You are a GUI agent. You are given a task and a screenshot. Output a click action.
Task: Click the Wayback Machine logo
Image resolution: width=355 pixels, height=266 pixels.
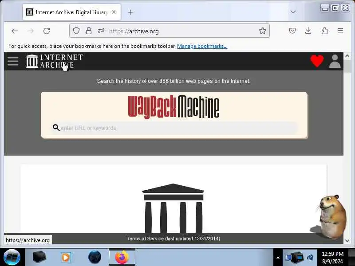coord(174,107)
